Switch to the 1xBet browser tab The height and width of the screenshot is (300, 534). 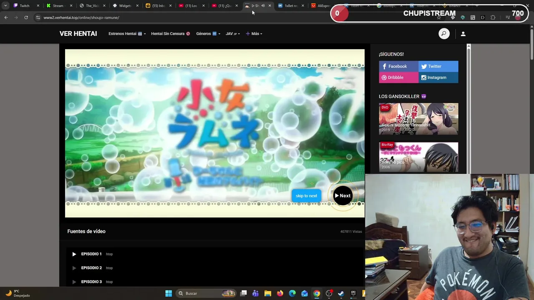pos(291,6)
